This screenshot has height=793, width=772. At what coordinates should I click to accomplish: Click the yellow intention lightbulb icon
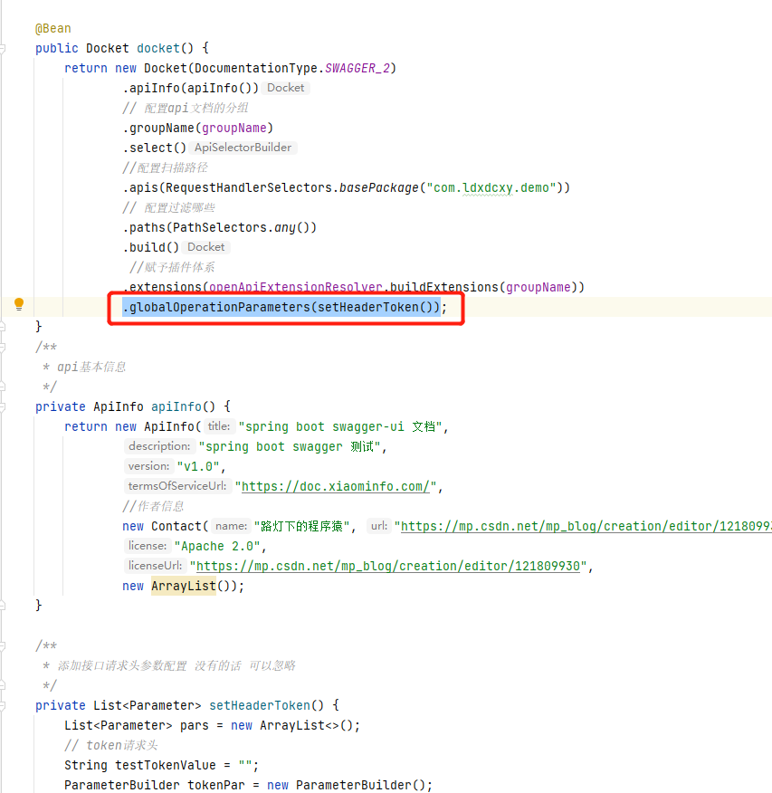click(19, 305)
